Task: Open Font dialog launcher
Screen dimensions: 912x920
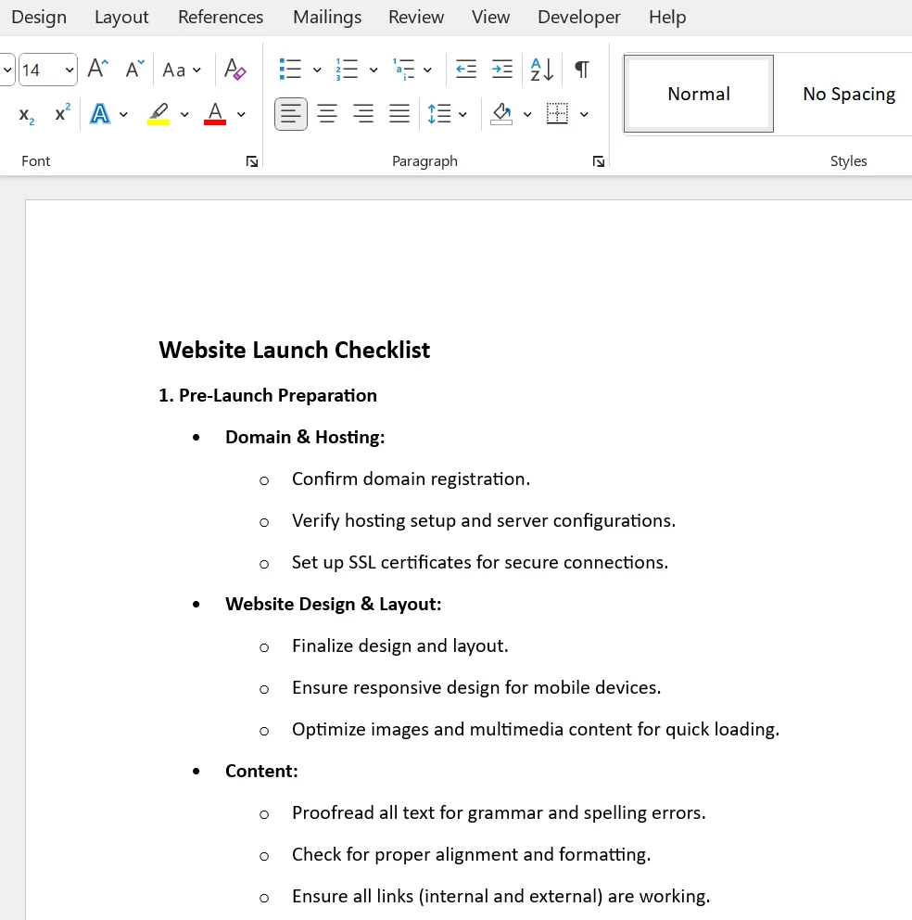Action: point(252,161)
